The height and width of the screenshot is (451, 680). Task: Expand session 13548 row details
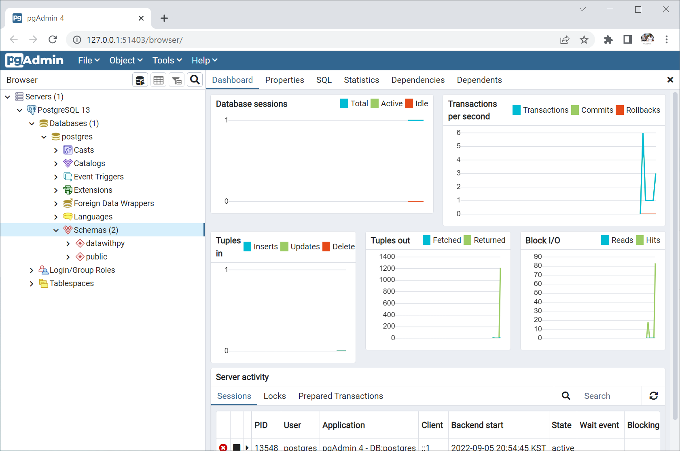click(247, 447)
